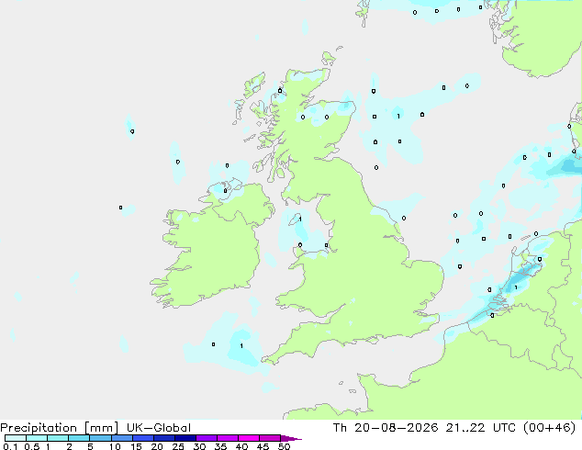The image size is (582, 450).
Task: Click the 5–10 legend color swatch
Action: pos(101,438)
